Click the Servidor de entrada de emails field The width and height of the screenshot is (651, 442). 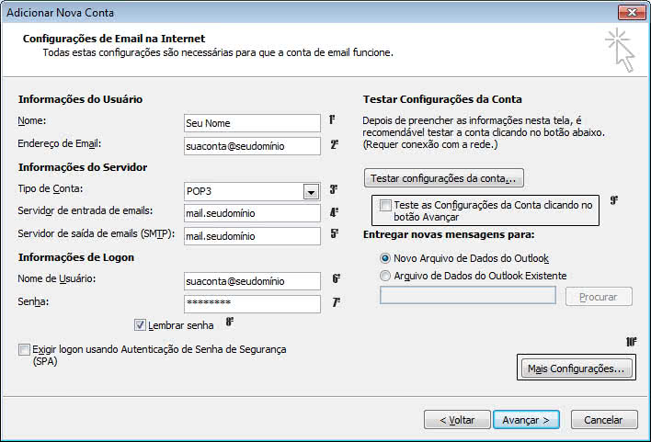pos(252,213)
